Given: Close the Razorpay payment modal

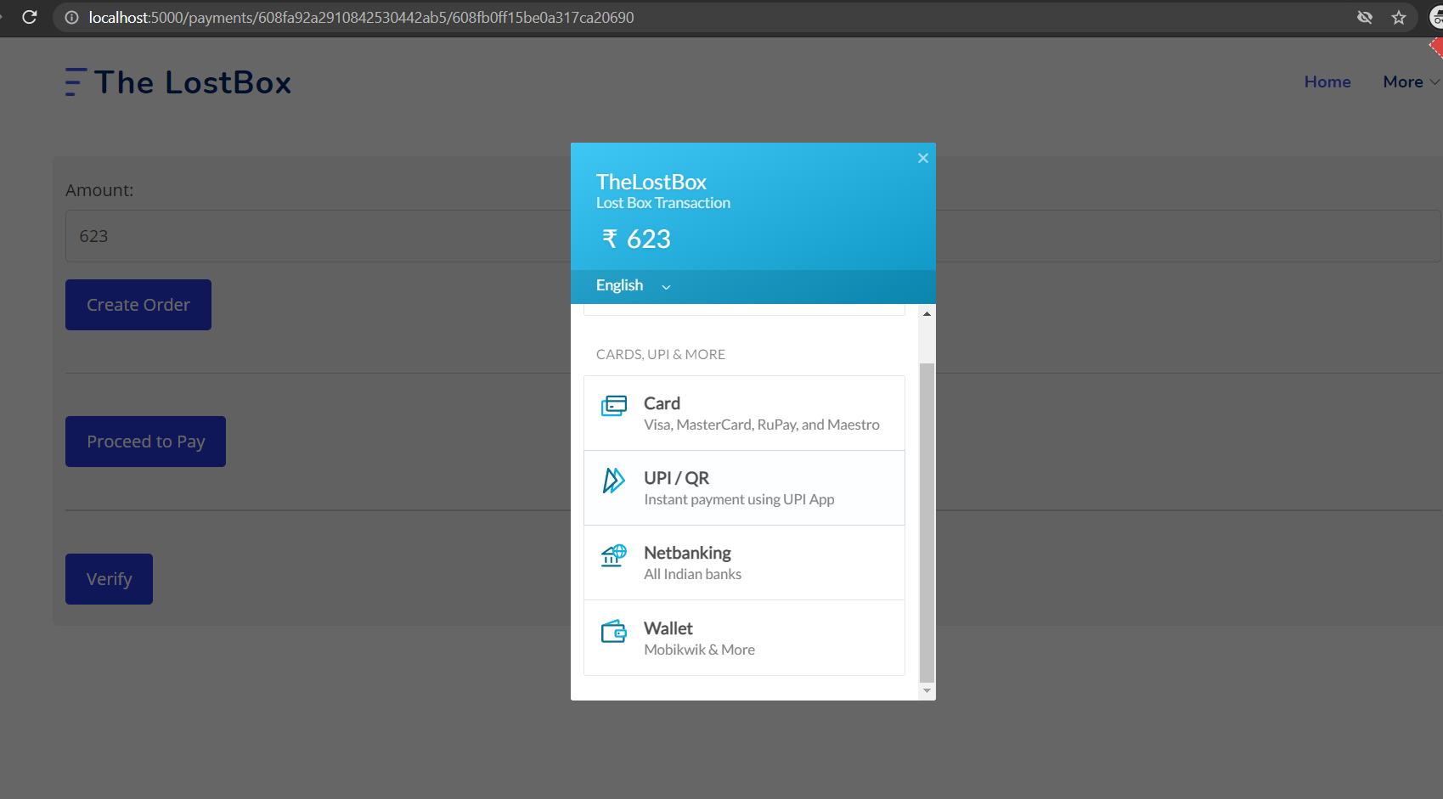Looking at the screenshot, I should (922, 158).
